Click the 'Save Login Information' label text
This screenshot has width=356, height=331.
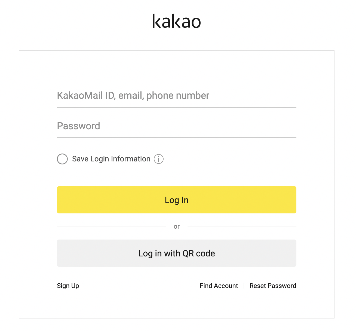(111, 159)
